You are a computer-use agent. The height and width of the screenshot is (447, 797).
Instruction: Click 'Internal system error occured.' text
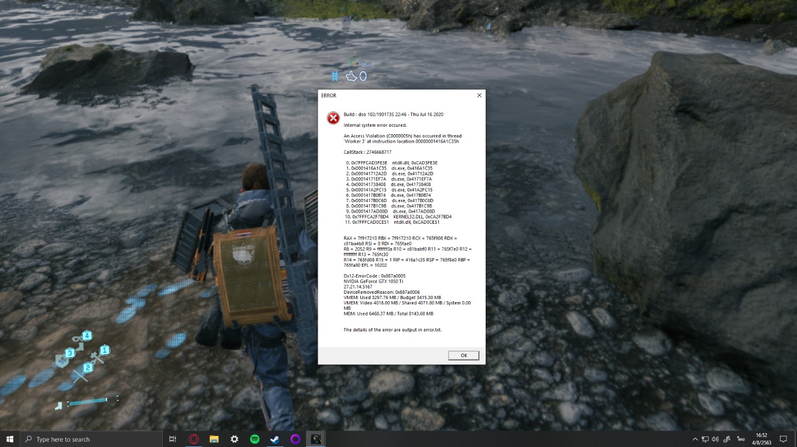pos(375,125)
